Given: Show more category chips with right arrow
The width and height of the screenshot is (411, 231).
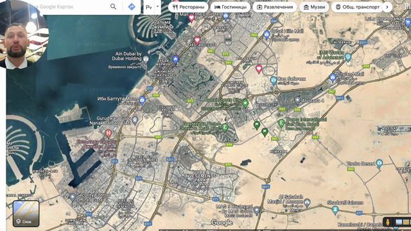Looking at the screenshot, I should pyautogui.click(x=387, y=7).
